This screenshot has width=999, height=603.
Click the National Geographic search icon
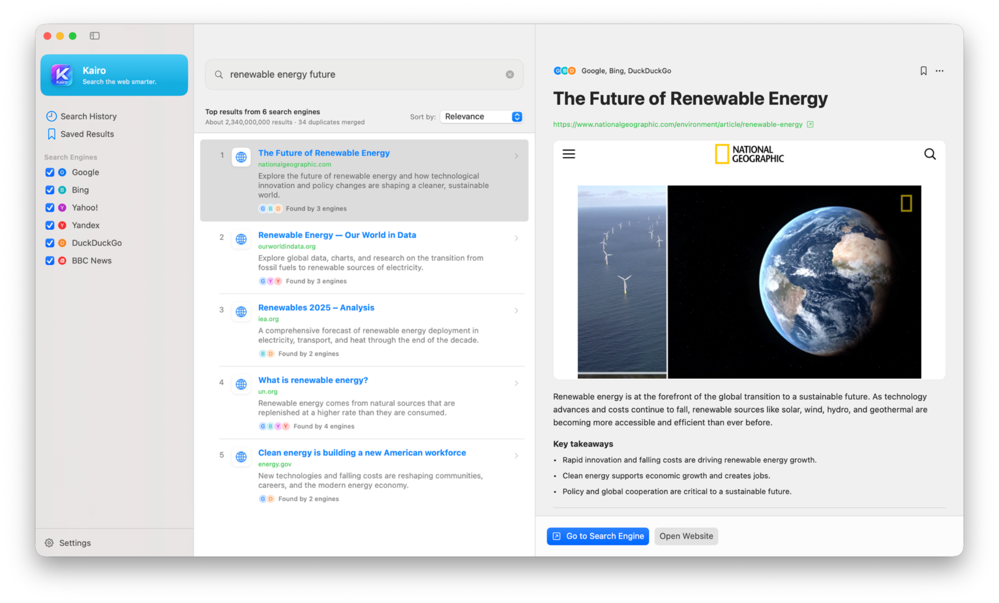930,154
